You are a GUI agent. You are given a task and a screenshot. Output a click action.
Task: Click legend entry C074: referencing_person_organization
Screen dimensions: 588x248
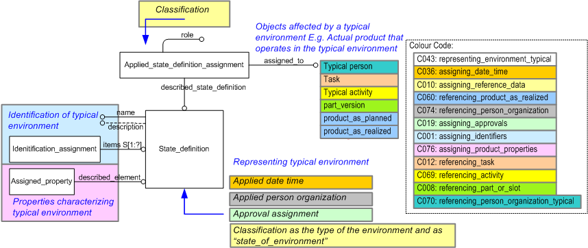(x=486, y=110)
